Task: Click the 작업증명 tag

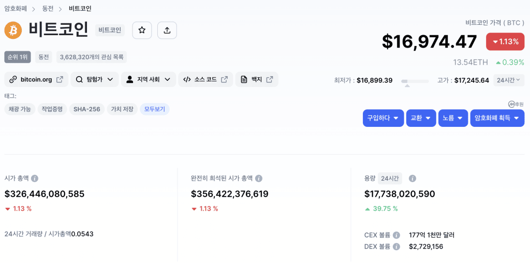Action: [52, 109]
